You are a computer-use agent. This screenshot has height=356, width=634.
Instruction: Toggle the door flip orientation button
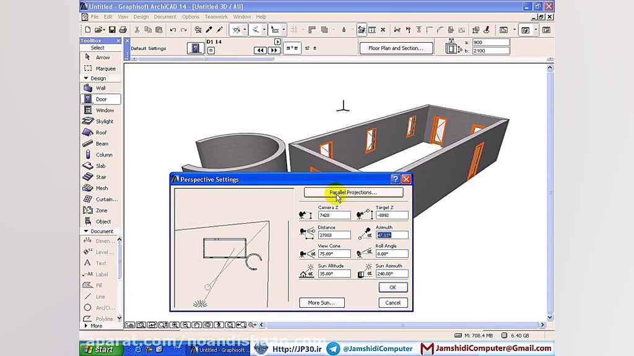tap(292, 48)
